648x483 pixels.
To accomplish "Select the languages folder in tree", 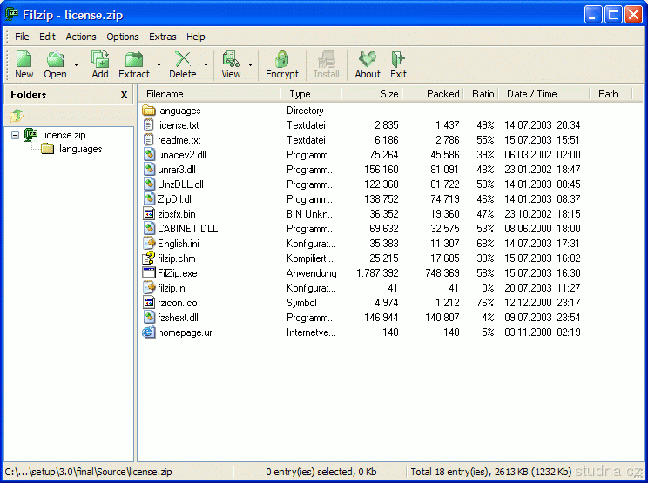I will point(80,149).
